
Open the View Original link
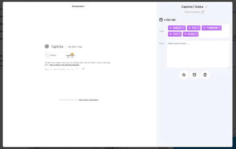192,12
